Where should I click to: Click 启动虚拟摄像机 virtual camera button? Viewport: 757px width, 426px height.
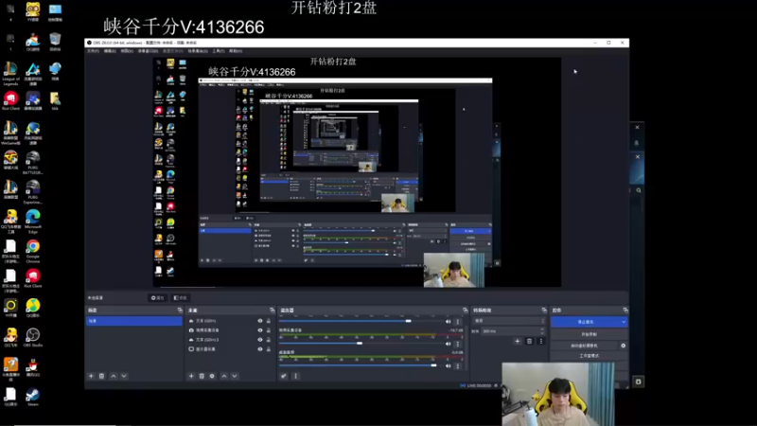click(x=584, y=346)
